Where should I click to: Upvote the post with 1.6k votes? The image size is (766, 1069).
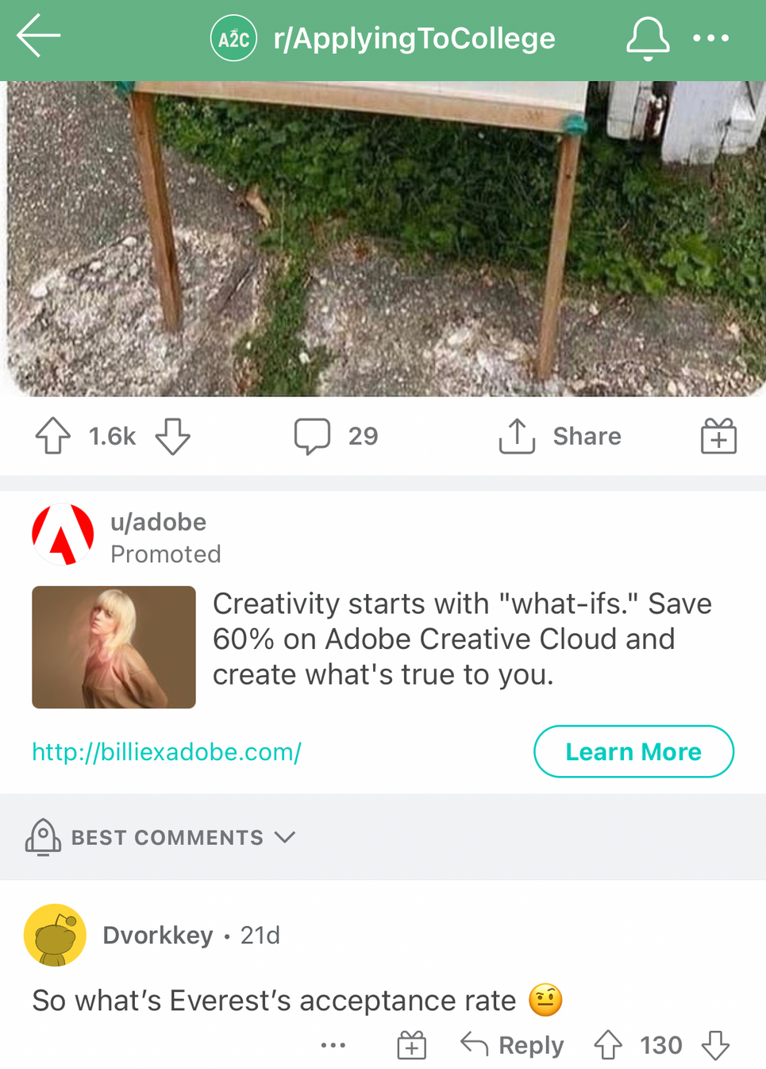click(53, 436)
